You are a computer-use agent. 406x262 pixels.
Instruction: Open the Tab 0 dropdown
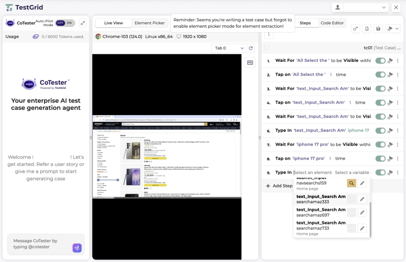(229, 48)
